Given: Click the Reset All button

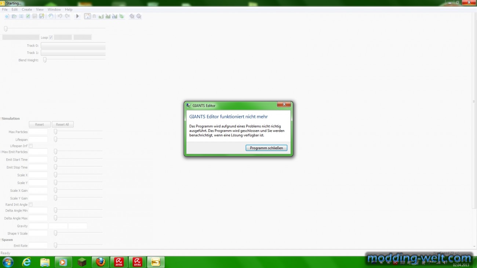Looking at the screenshot, I should coord(62,125).
